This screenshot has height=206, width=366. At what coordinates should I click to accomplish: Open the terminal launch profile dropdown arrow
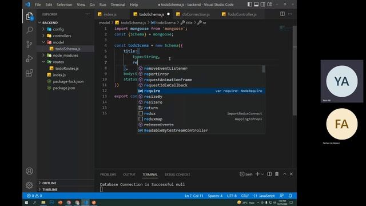(262, 174)
